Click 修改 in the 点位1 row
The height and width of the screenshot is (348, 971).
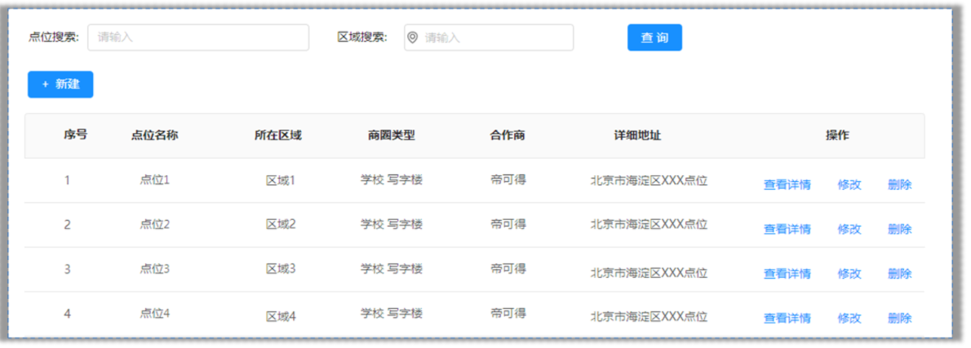tap(849, 185)
